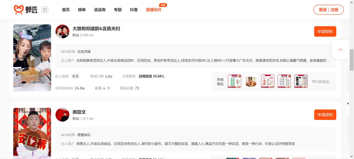Click the 商品总数 73 value
The height and width of the screenshot is (159, 354).
pyautogui.click(x=129, y=88)
